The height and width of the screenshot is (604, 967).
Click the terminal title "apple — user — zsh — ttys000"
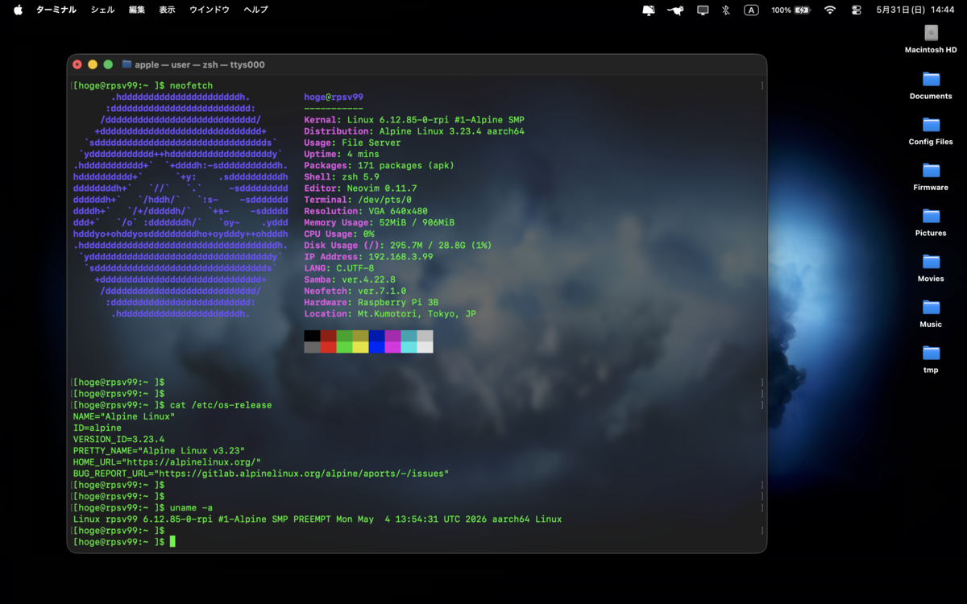(x=200, y=64)
